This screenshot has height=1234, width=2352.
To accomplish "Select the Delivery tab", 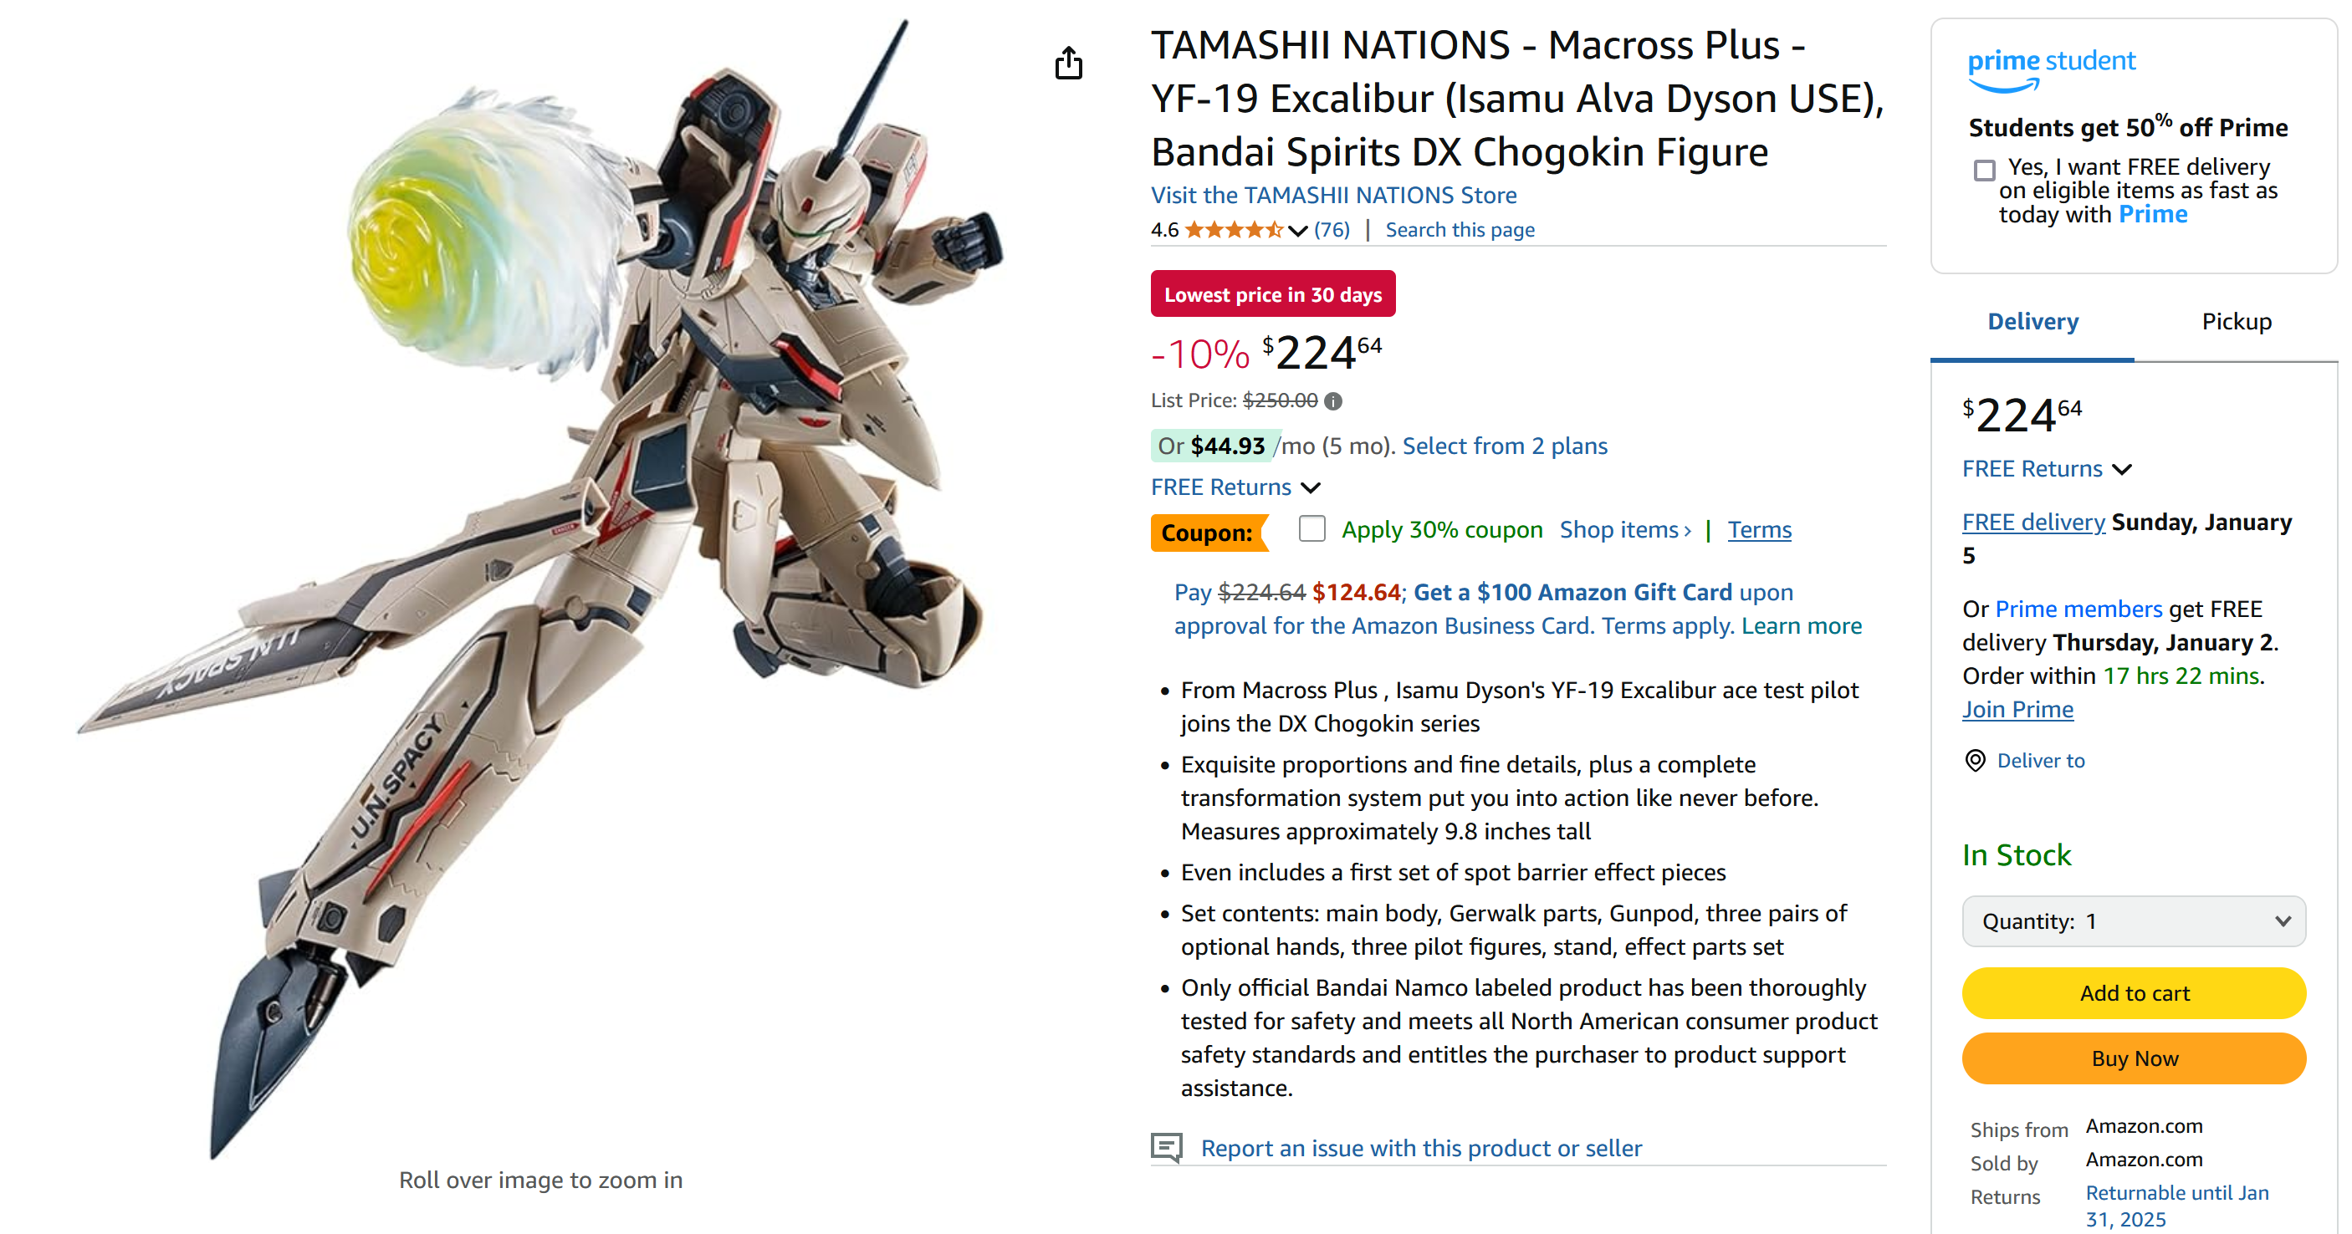I will pos(2032,321).
